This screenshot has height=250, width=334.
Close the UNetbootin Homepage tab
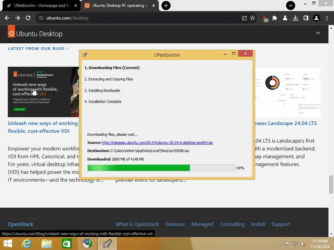point(76,6)
